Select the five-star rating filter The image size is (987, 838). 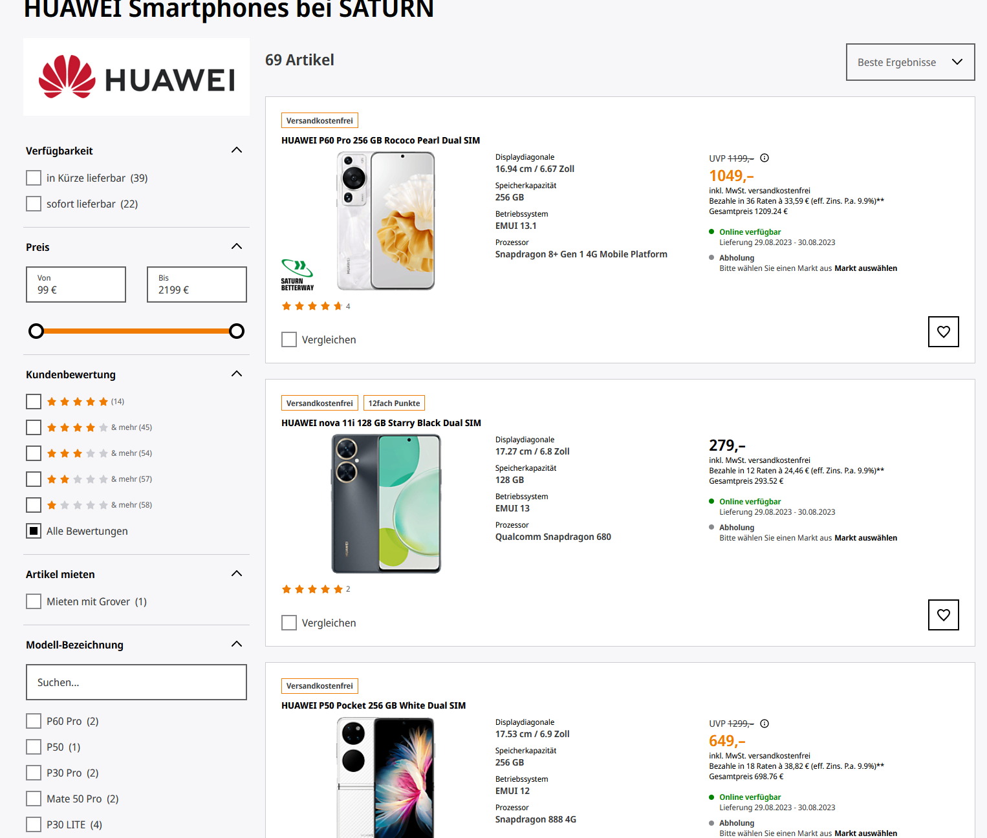[x=34, y=402]
